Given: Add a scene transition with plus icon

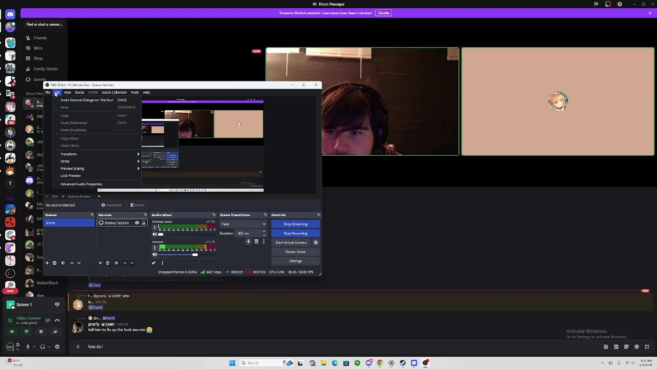Looking at the screenshot, I should [248, 241].
